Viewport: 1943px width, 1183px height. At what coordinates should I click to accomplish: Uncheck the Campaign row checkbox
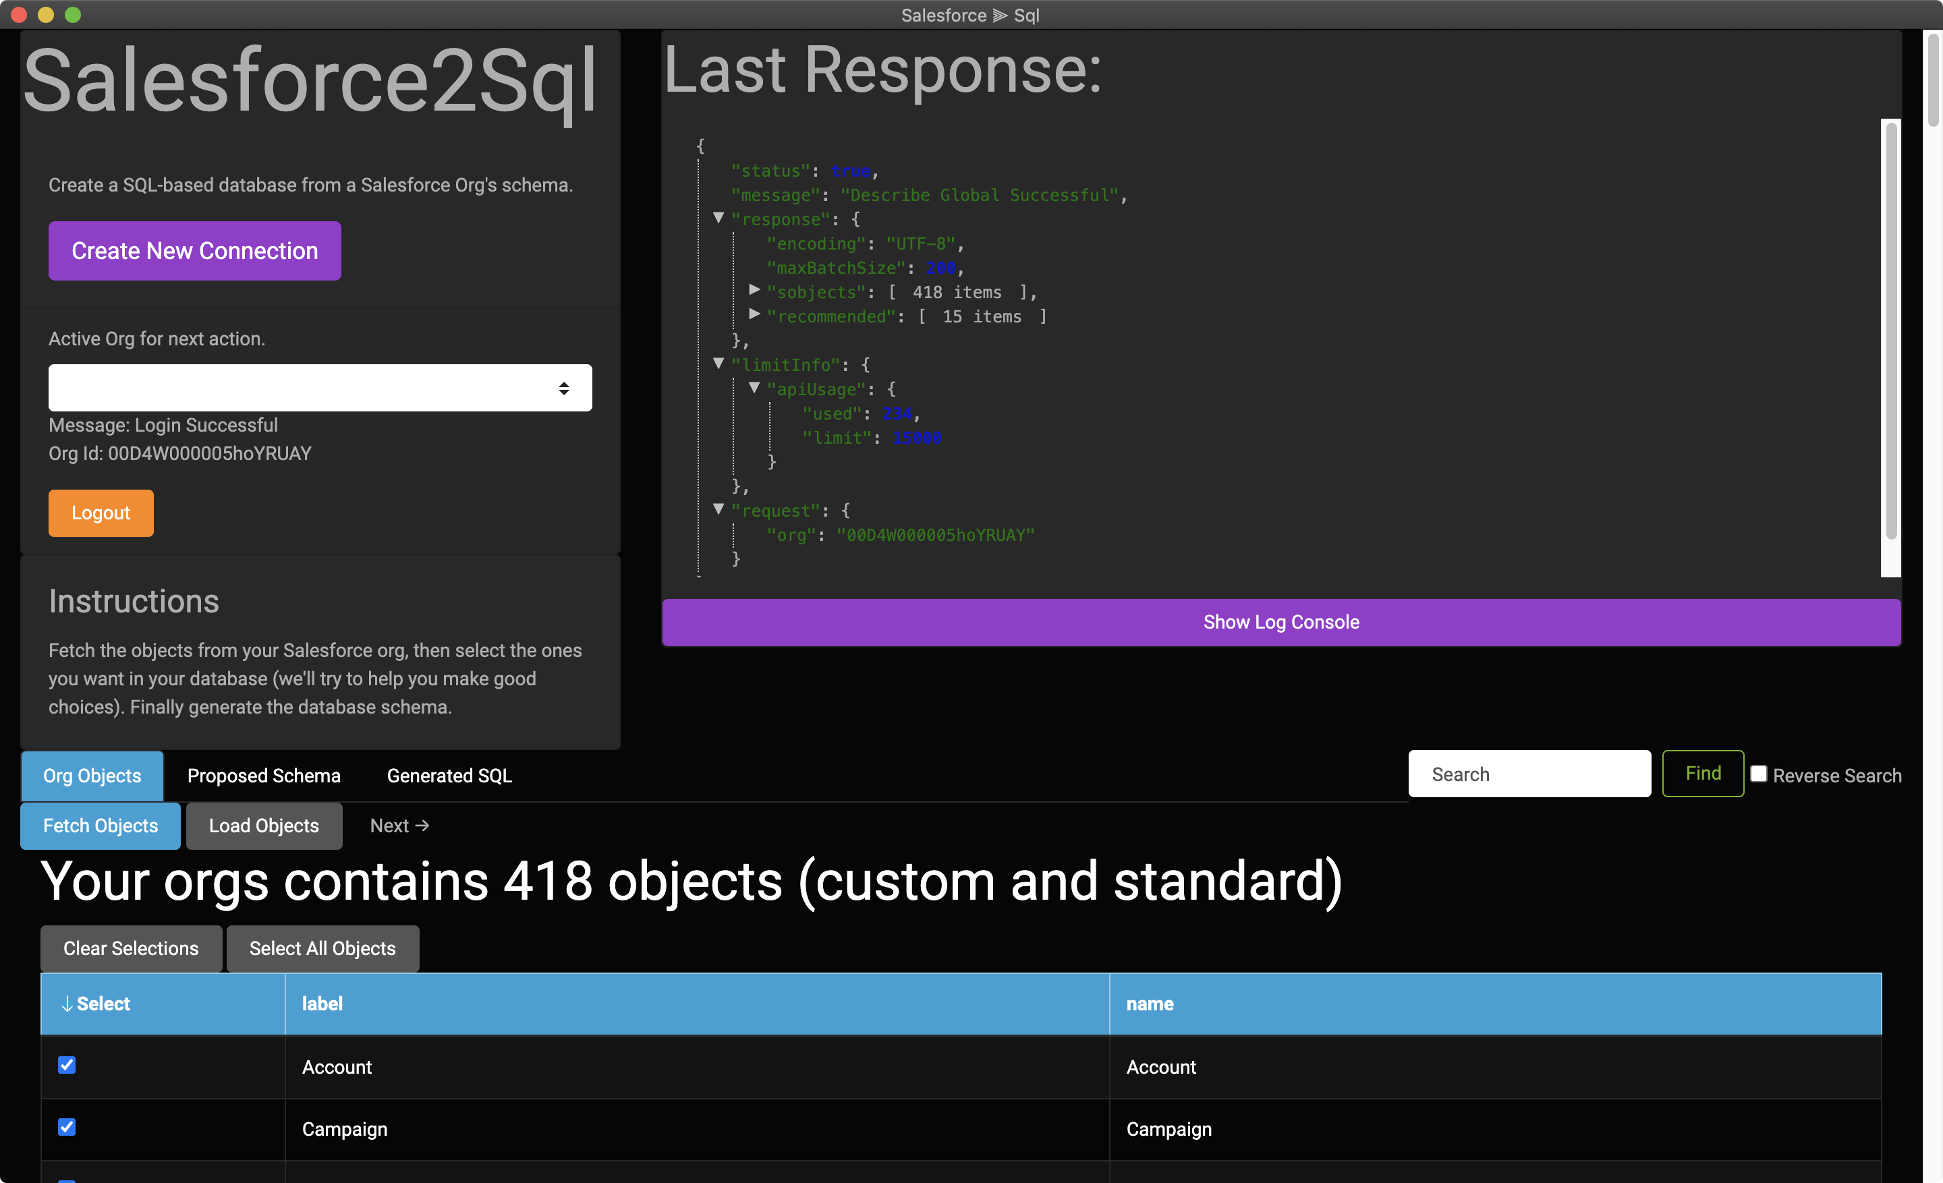point(67,1127)
